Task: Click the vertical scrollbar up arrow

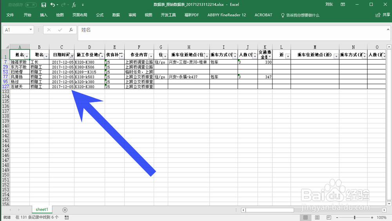Action: (x=389, y=47)
